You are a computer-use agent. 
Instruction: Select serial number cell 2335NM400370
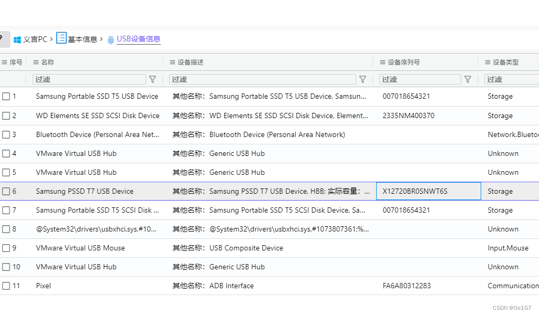(408, 115)
